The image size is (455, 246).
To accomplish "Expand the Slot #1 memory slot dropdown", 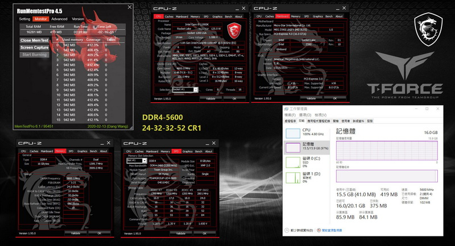I will click(144, 161).
